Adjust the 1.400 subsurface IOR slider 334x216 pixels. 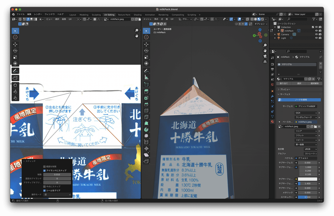pyautogui.click(x=308, y=184)
